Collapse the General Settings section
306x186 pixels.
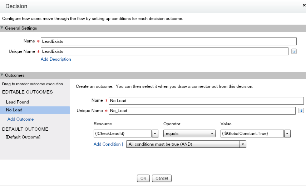2,28
